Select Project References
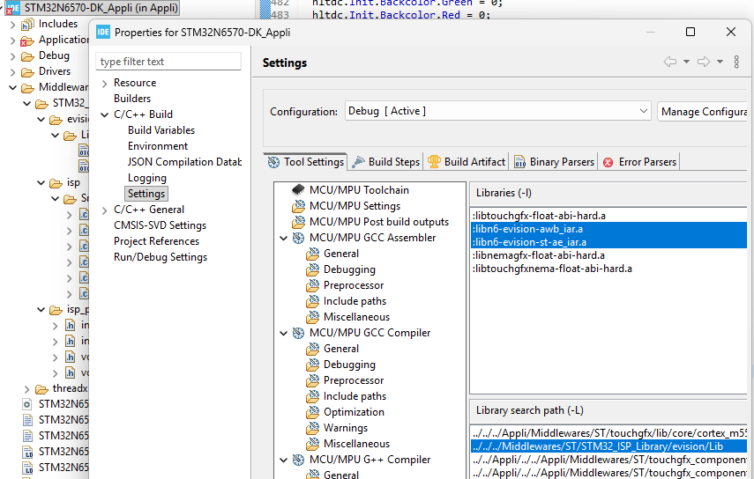 click(x=156, y=241)
